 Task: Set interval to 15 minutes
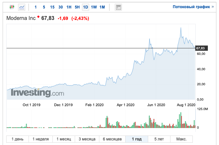pyautogui.click(x=52, y=7)
